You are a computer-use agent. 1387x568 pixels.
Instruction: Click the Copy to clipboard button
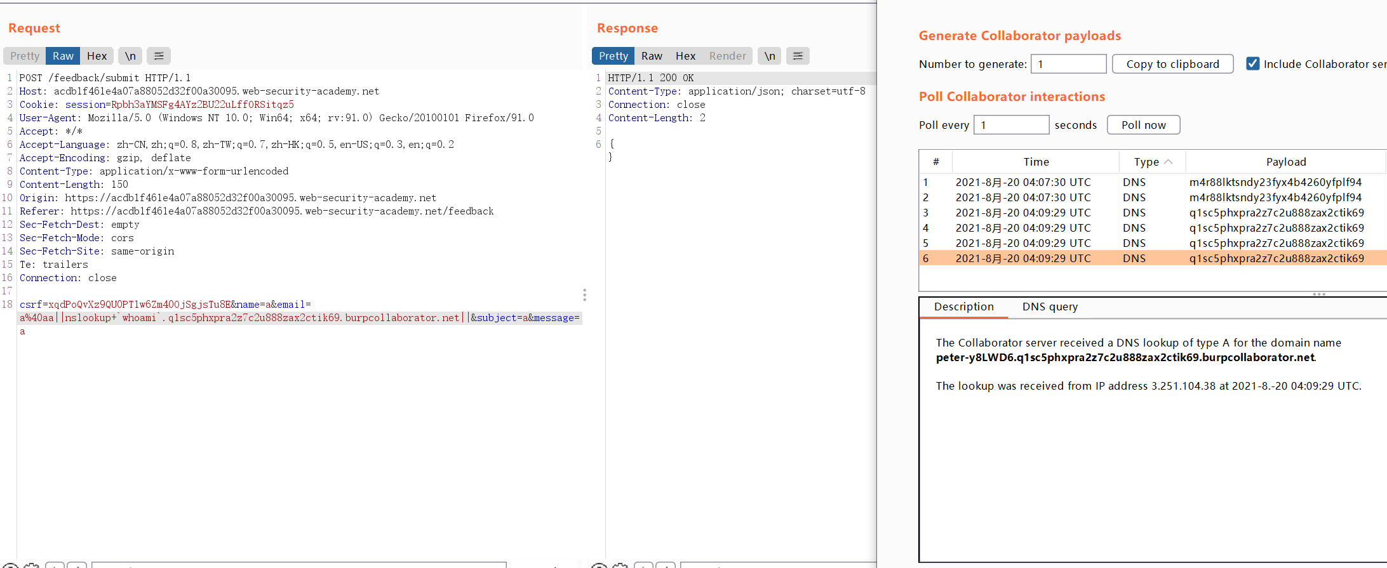pos(1172,64)
